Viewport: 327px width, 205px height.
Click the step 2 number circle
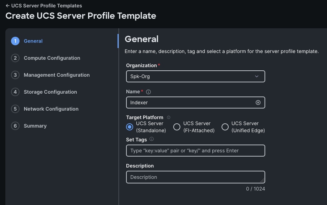pyautogui.click(x=15, y=58)
